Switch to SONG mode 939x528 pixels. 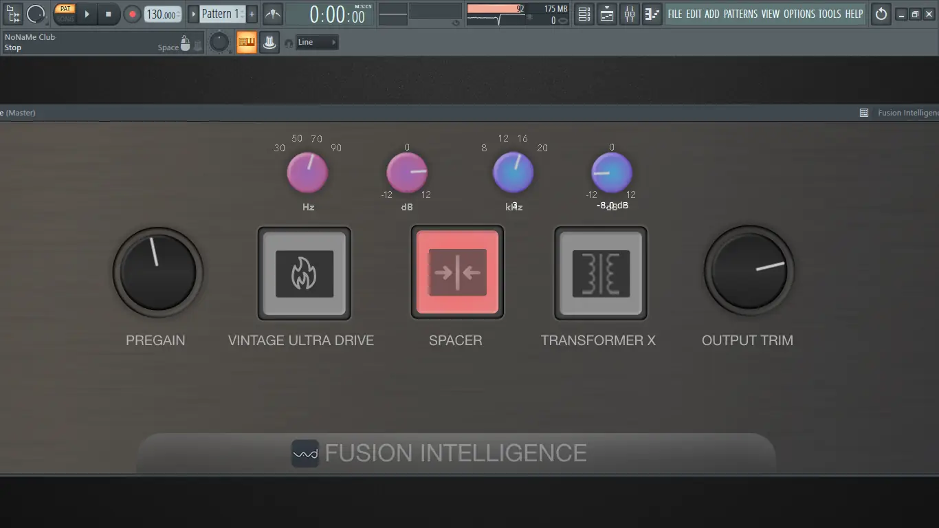coord(65,19)
